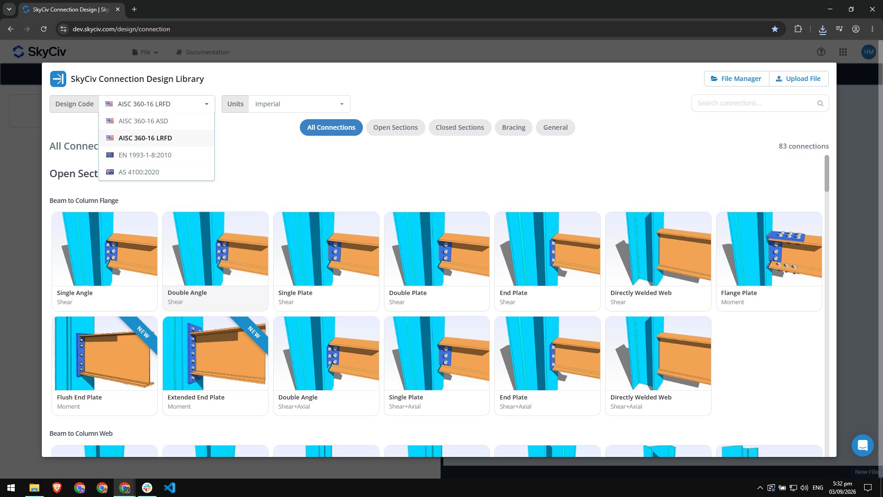883x497 pixels.
Task: Open the Units Imperial dropdown
Action: coord(299,104)
